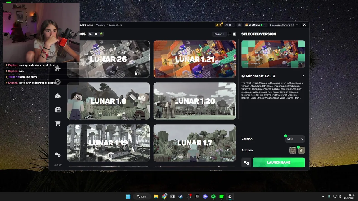Open Kick app from the taskbar
Screen dimensions: 358x201
(222, 197)
